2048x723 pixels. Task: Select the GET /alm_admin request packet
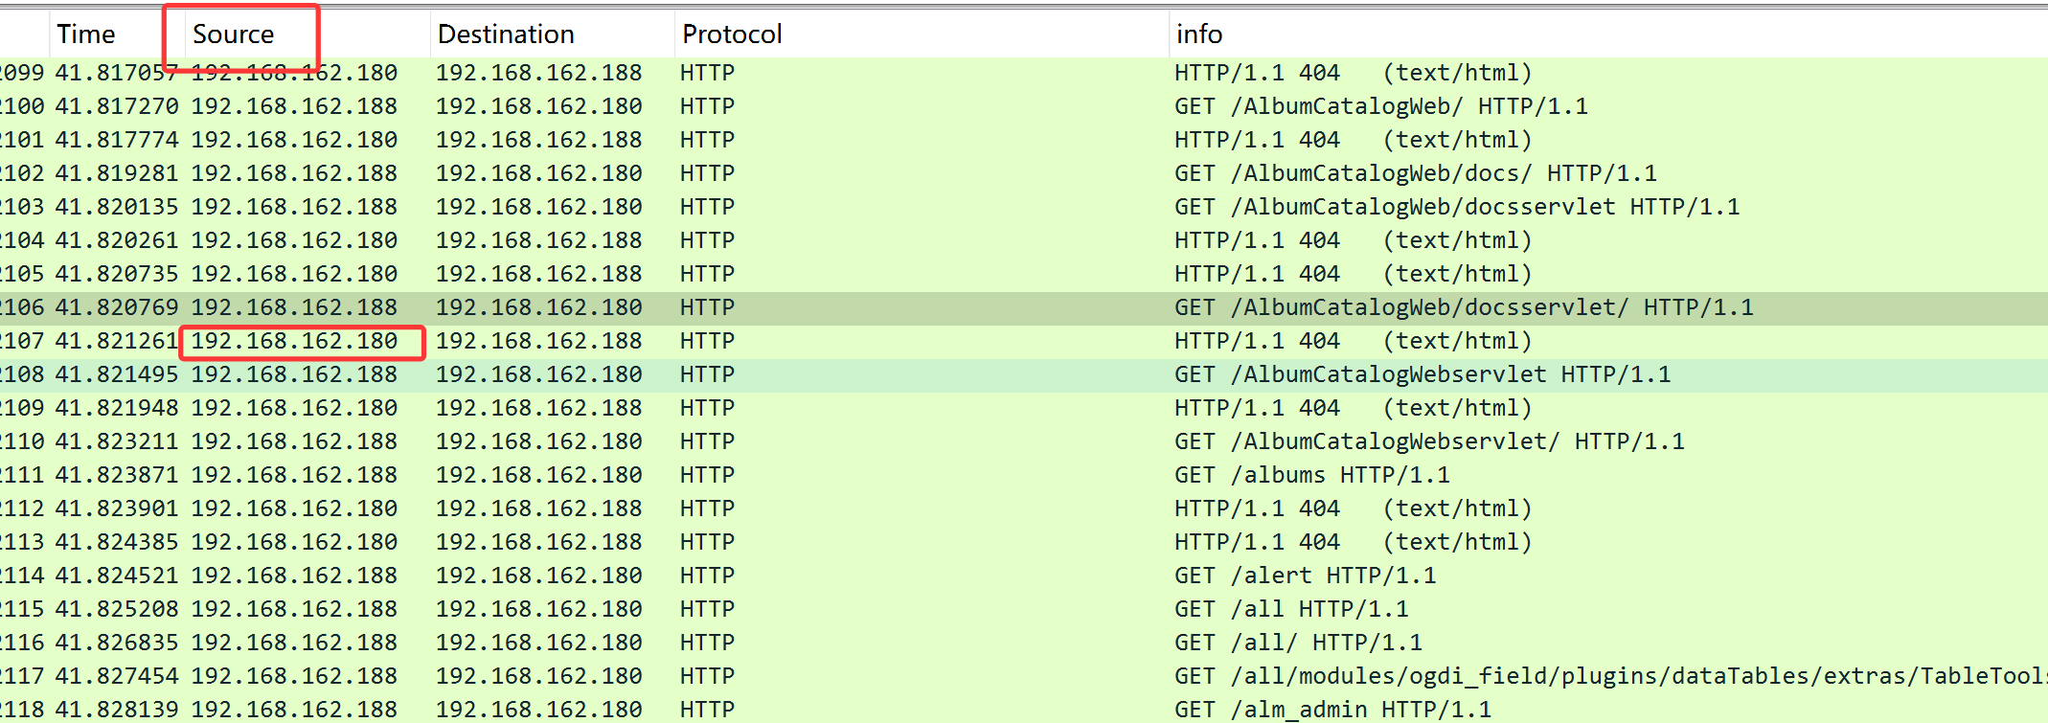point(1332,710)
